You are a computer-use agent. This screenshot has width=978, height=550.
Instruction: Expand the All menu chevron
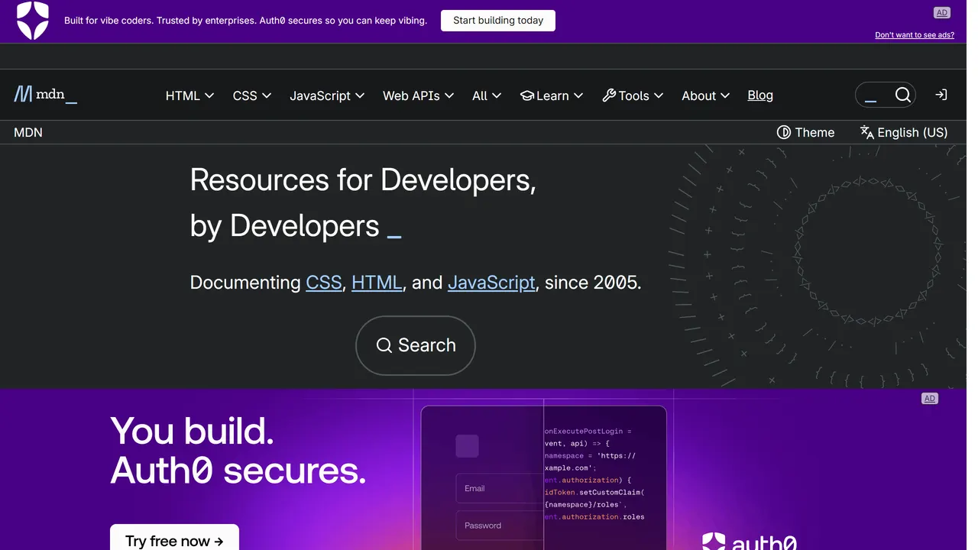pos(497,95)
